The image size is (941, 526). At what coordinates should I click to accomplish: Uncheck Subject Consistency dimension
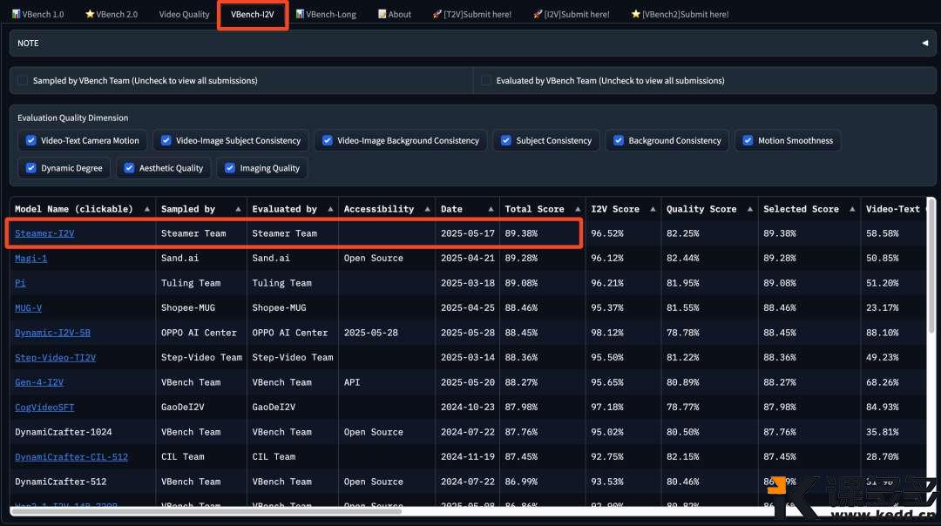pos(506,140)
